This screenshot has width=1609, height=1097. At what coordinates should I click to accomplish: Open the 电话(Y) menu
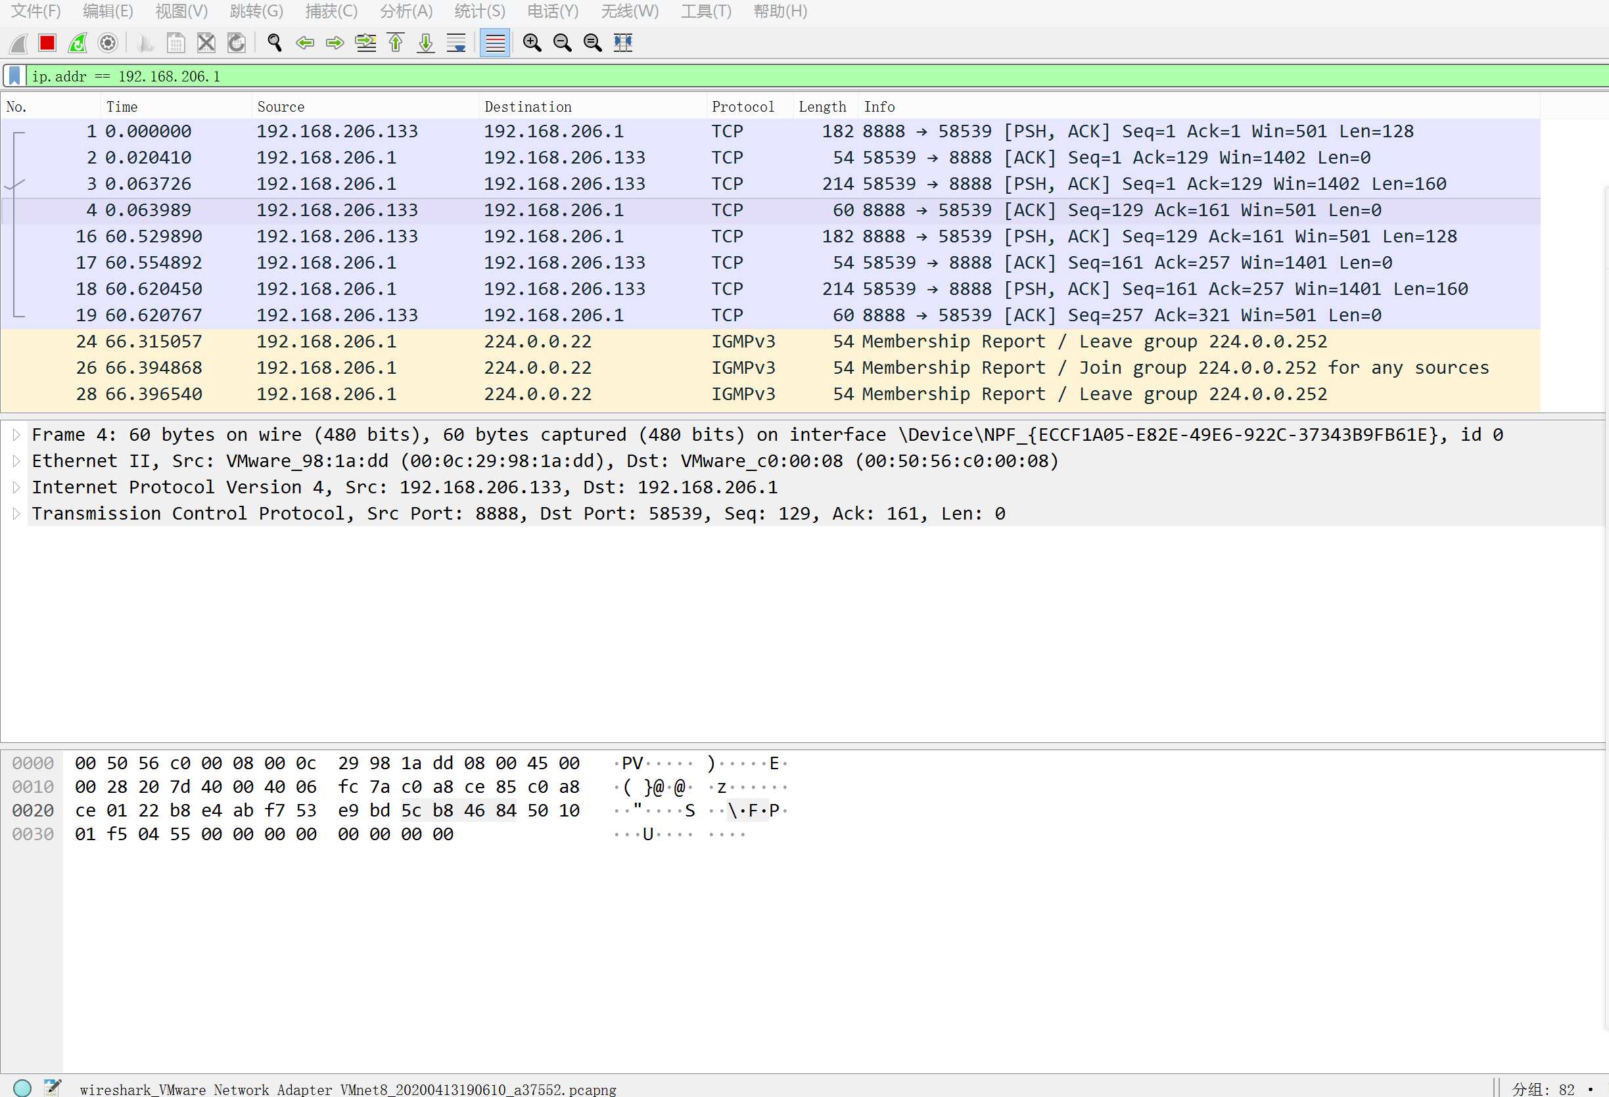pos(553,11)
